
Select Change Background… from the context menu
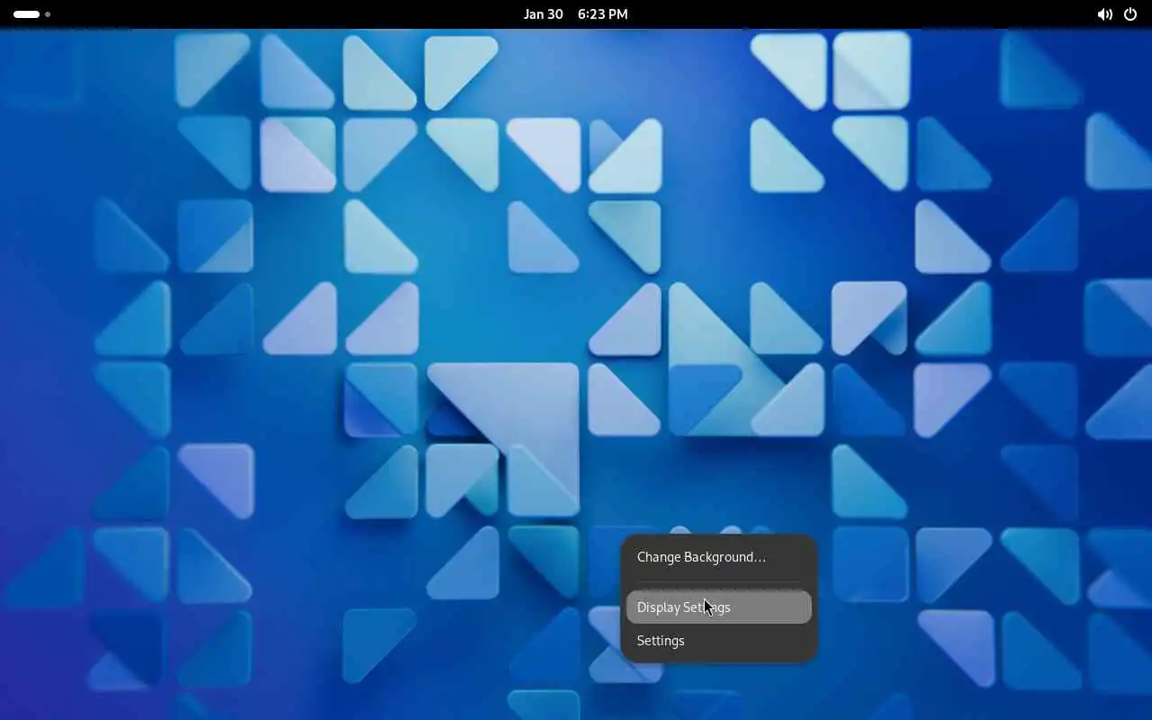pyautogui.click(x=719, y=557)
